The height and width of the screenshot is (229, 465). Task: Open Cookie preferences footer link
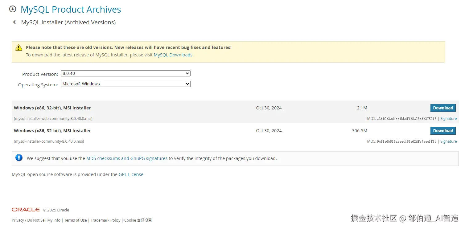pyautogui.click(x=138, y=220)
